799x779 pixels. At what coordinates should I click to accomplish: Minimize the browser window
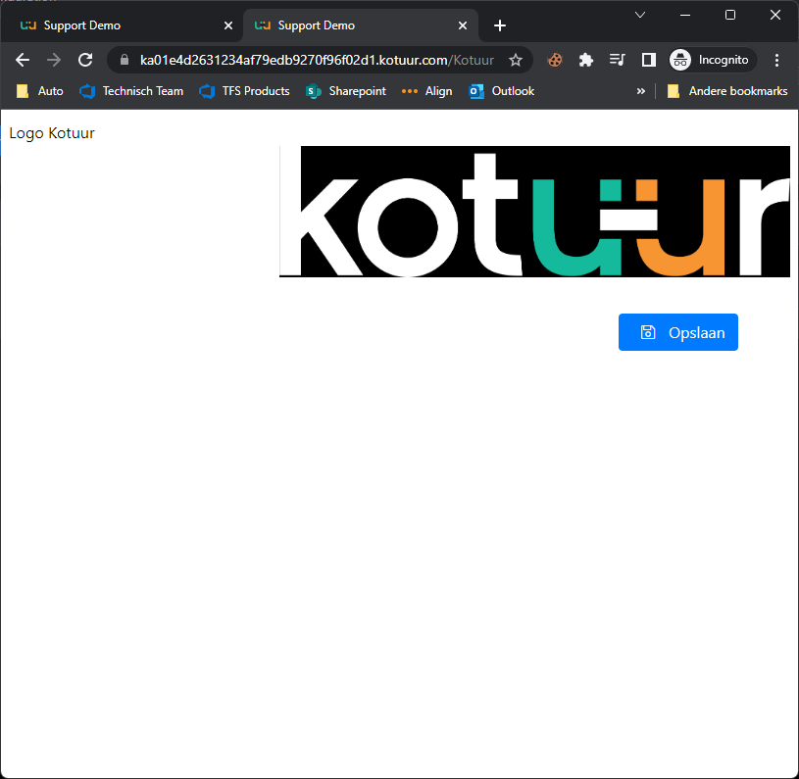(685, 15)
